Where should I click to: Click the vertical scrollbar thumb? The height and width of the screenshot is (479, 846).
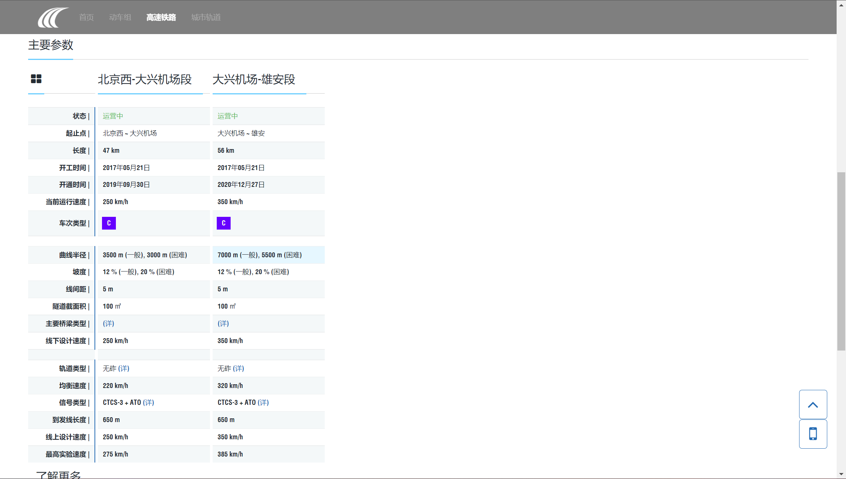(x=841, y=261)
